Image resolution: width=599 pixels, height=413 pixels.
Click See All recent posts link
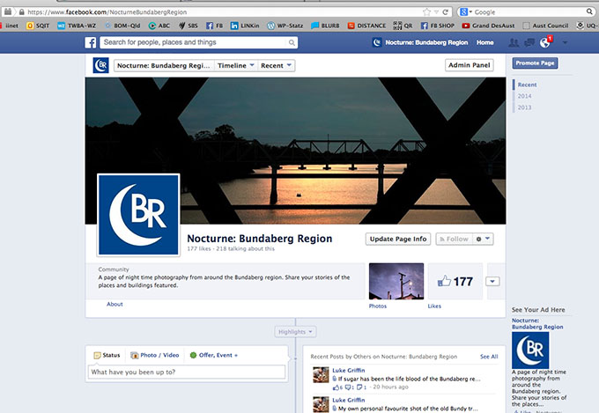coord(489,357)
